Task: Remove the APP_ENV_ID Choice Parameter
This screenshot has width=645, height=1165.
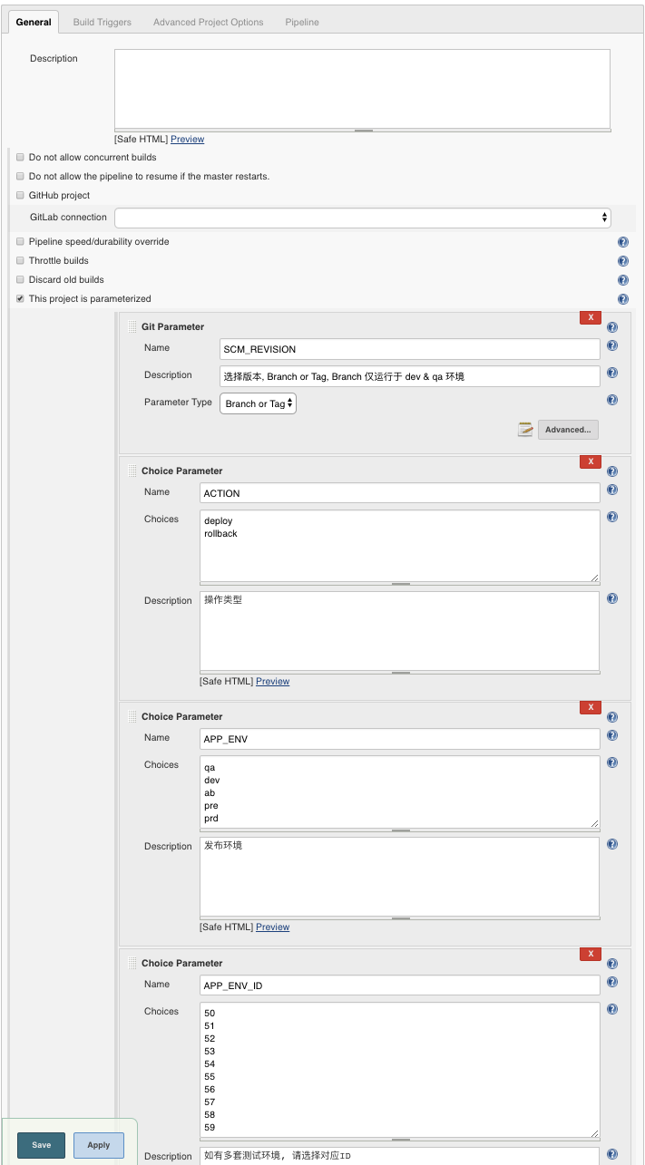Action: click(591, 954)
